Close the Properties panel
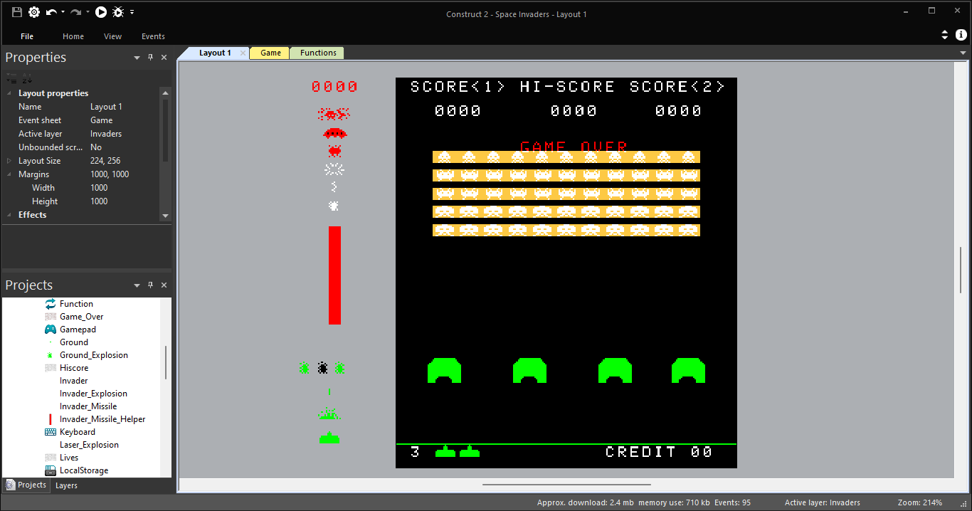The image size is (972, 511). click(164, 58)
